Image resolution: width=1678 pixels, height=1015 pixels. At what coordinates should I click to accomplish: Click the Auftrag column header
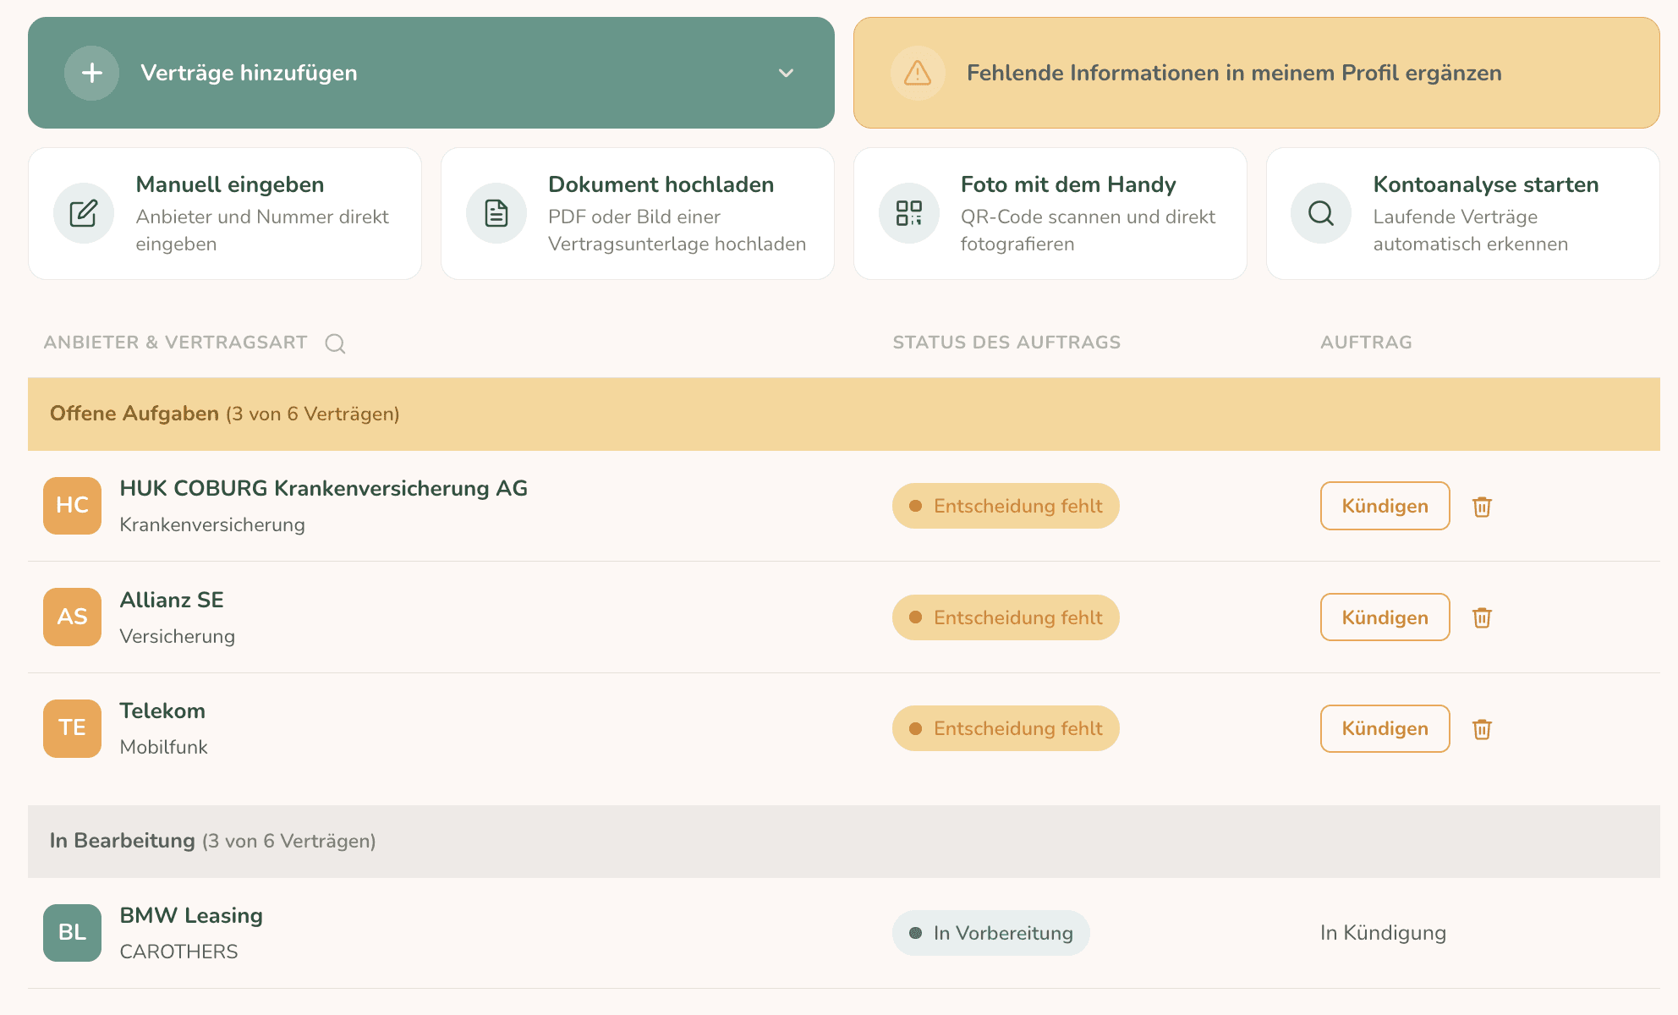1366,343
